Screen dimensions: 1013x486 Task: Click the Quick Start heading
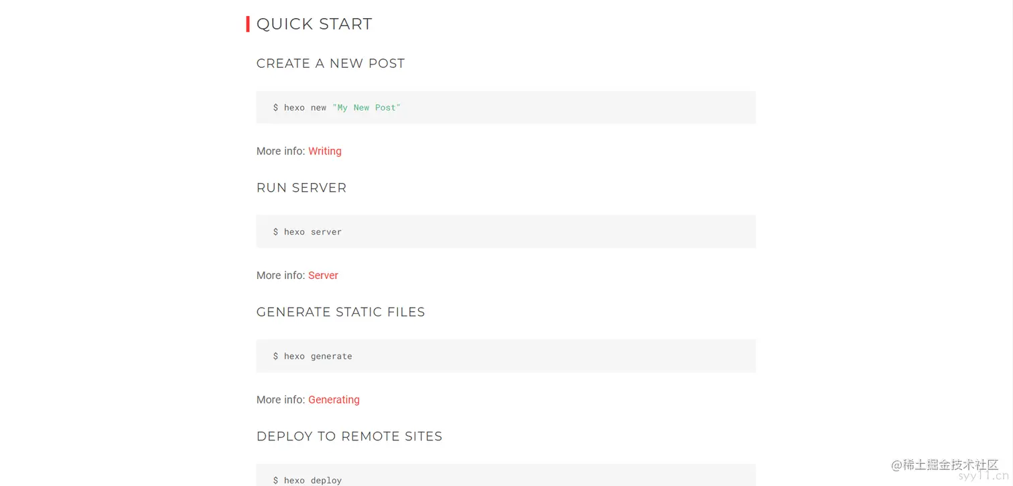(x=314, y=24)
